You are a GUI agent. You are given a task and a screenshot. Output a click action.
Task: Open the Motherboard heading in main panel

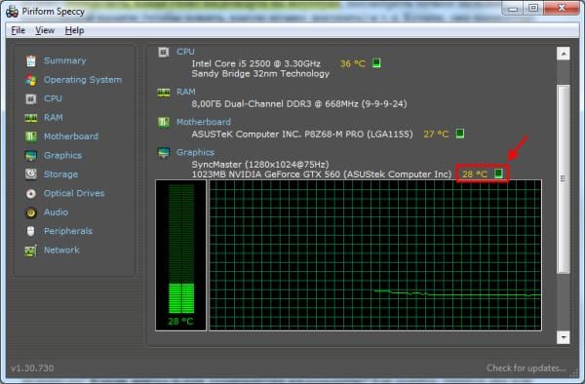click(x=204, y=122)
